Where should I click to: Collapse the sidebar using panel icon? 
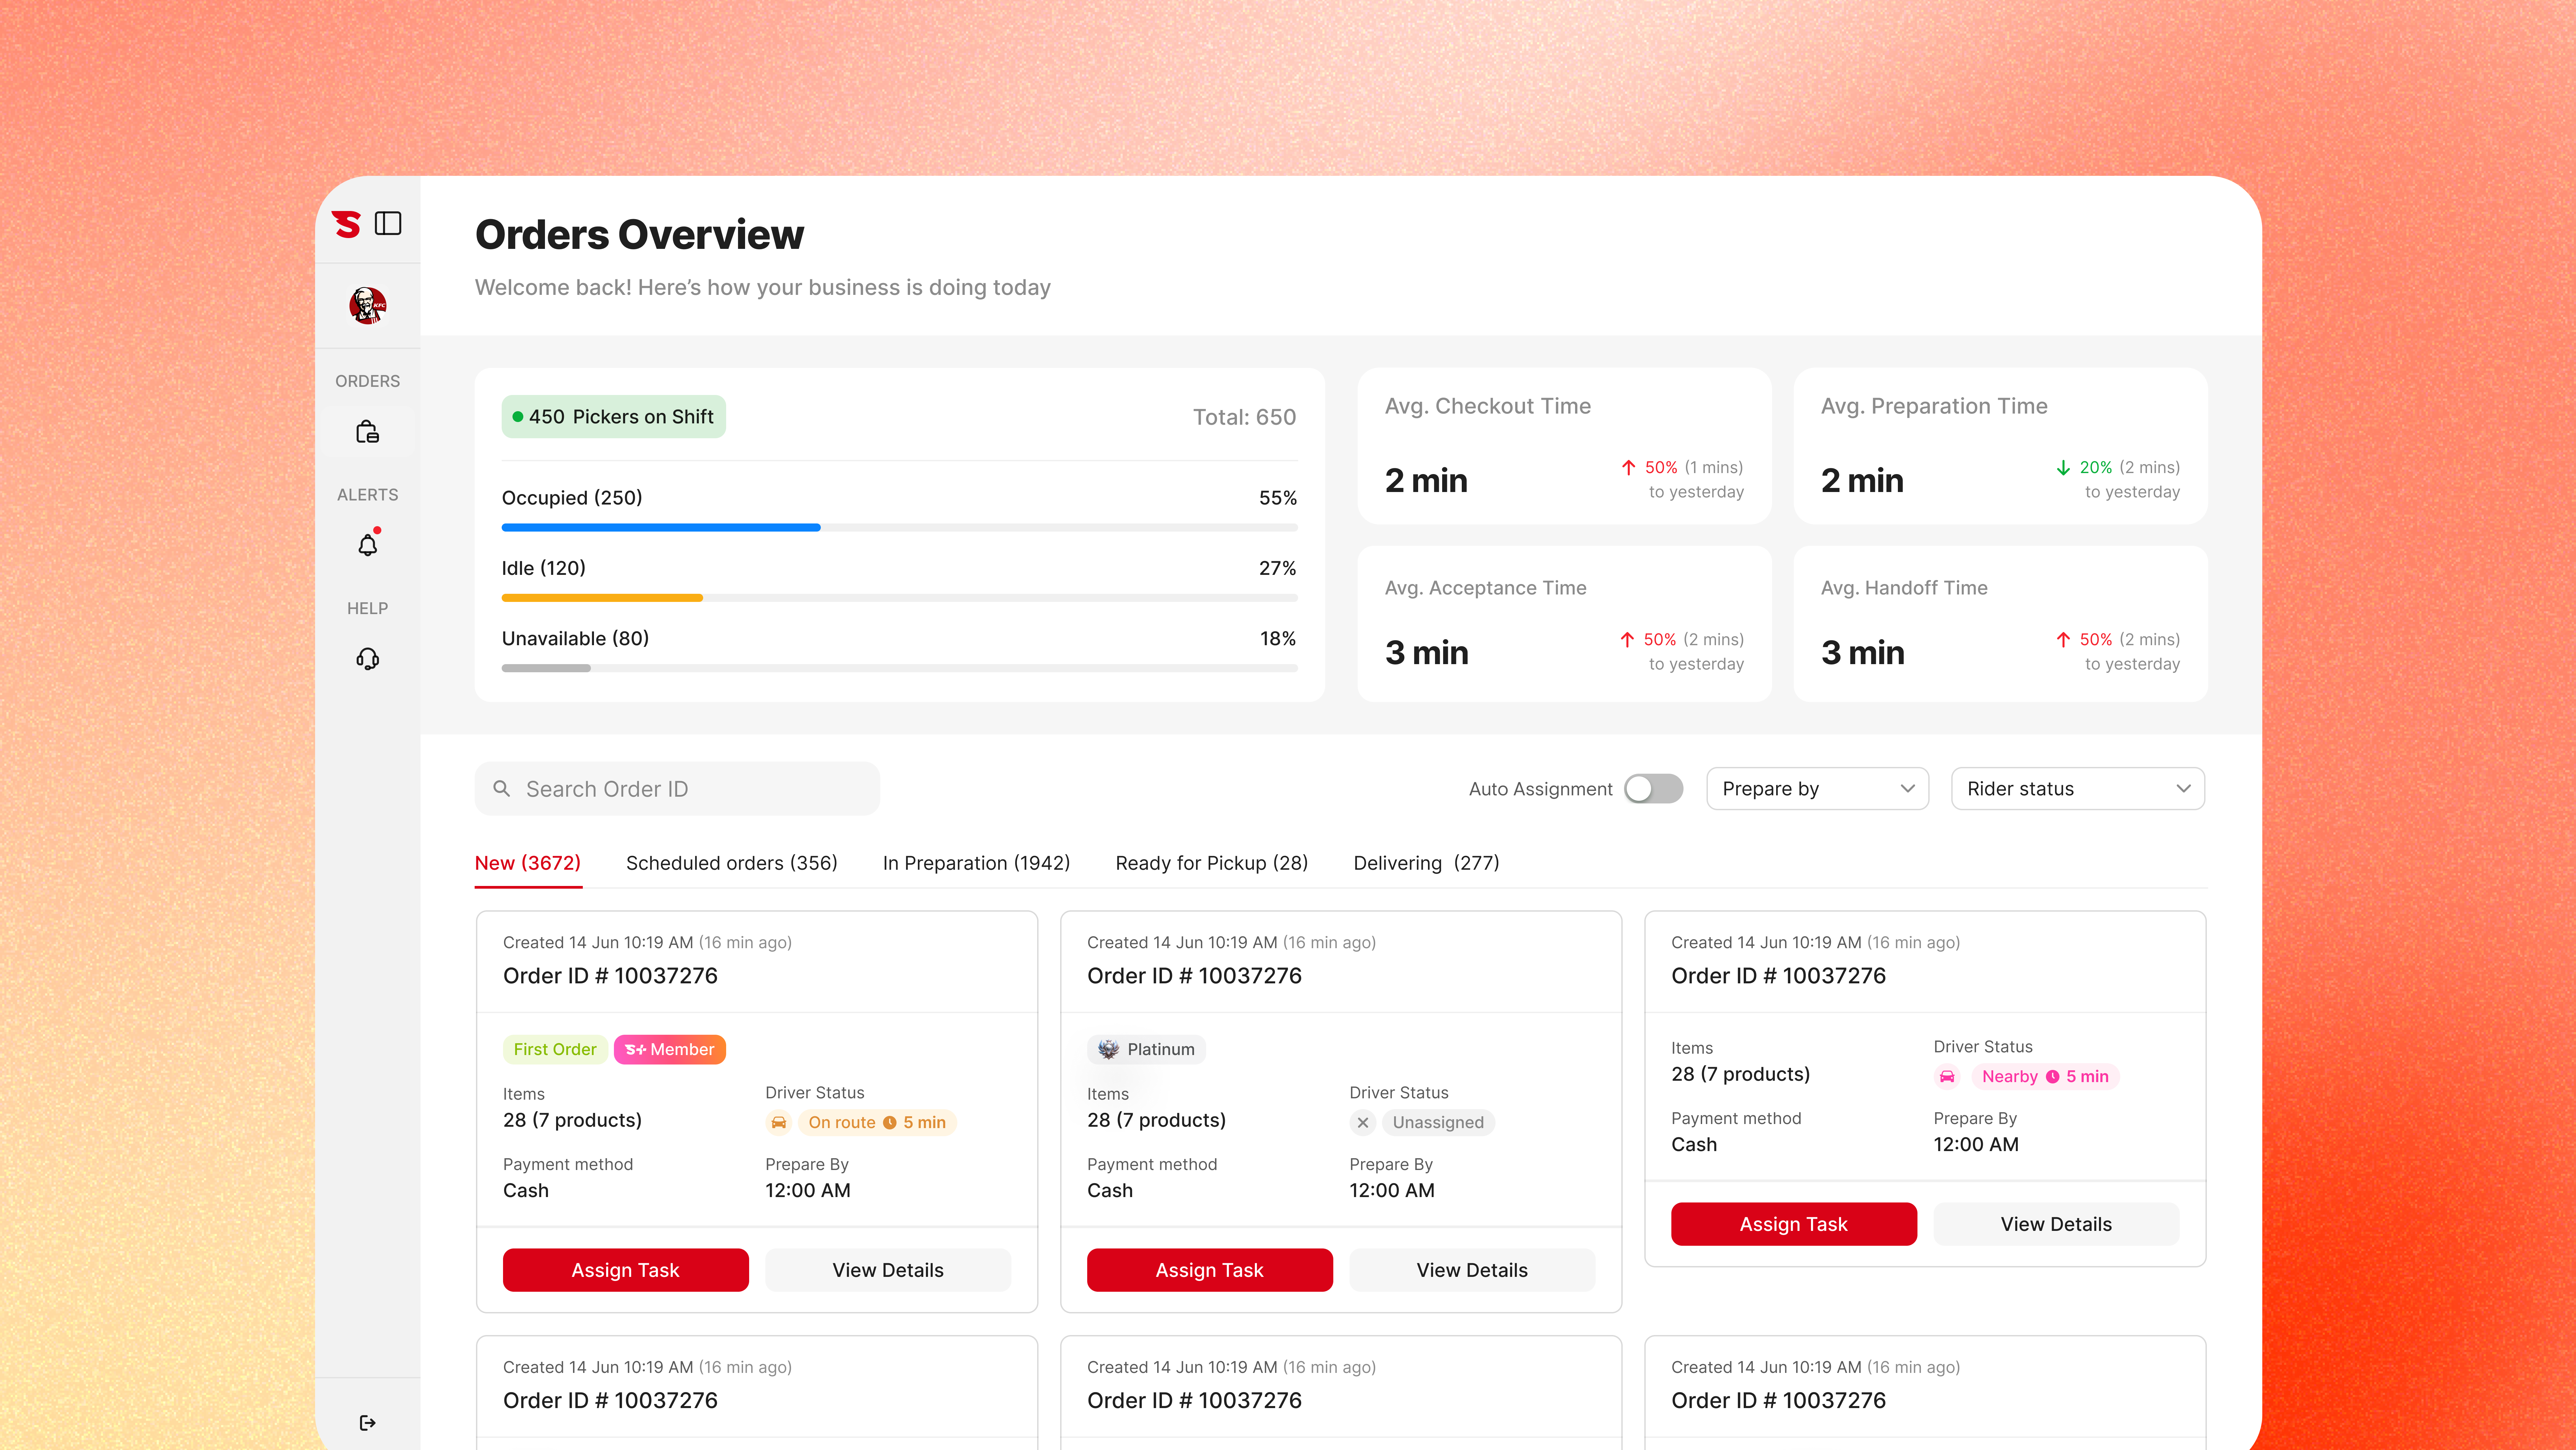388,223
